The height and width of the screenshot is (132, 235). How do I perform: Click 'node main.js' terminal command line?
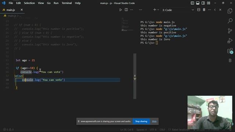coord(158,22)
